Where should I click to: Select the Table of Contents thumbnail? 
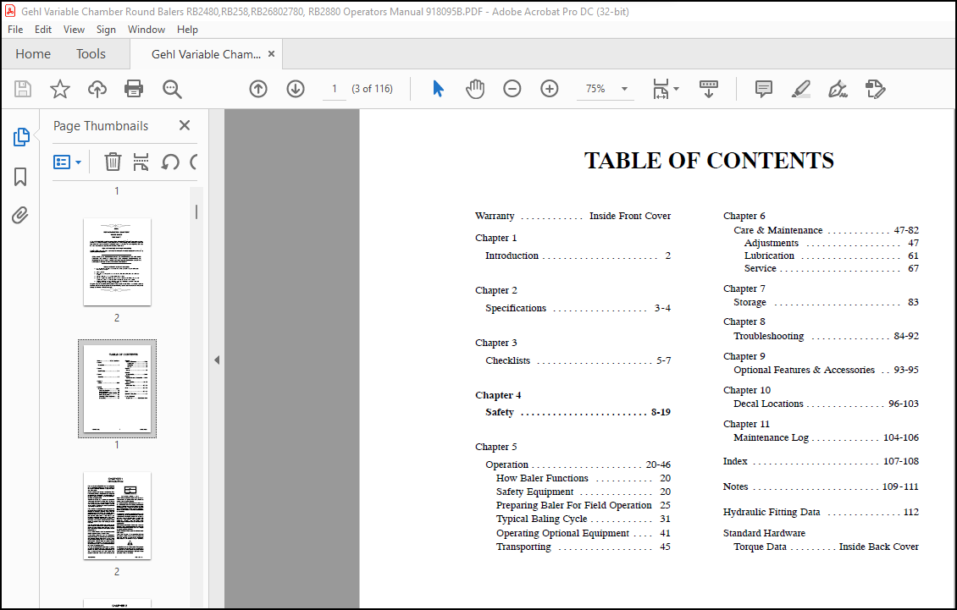[117, 388]
